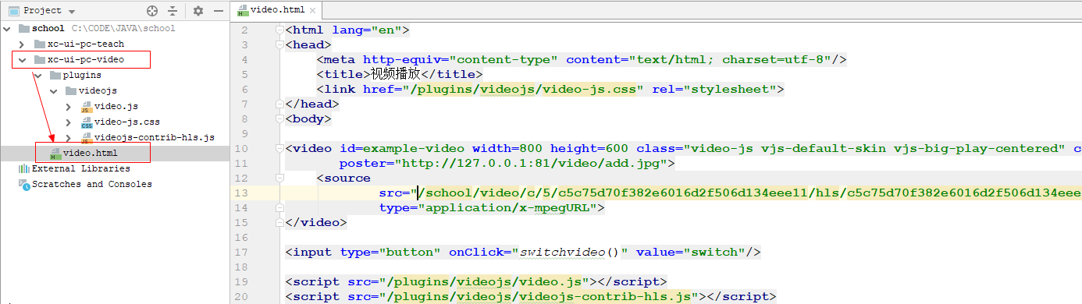Click script src videojs-contrib-hls.js on line 20
The height and width of the screenshot is (304, 1082).
531,296
